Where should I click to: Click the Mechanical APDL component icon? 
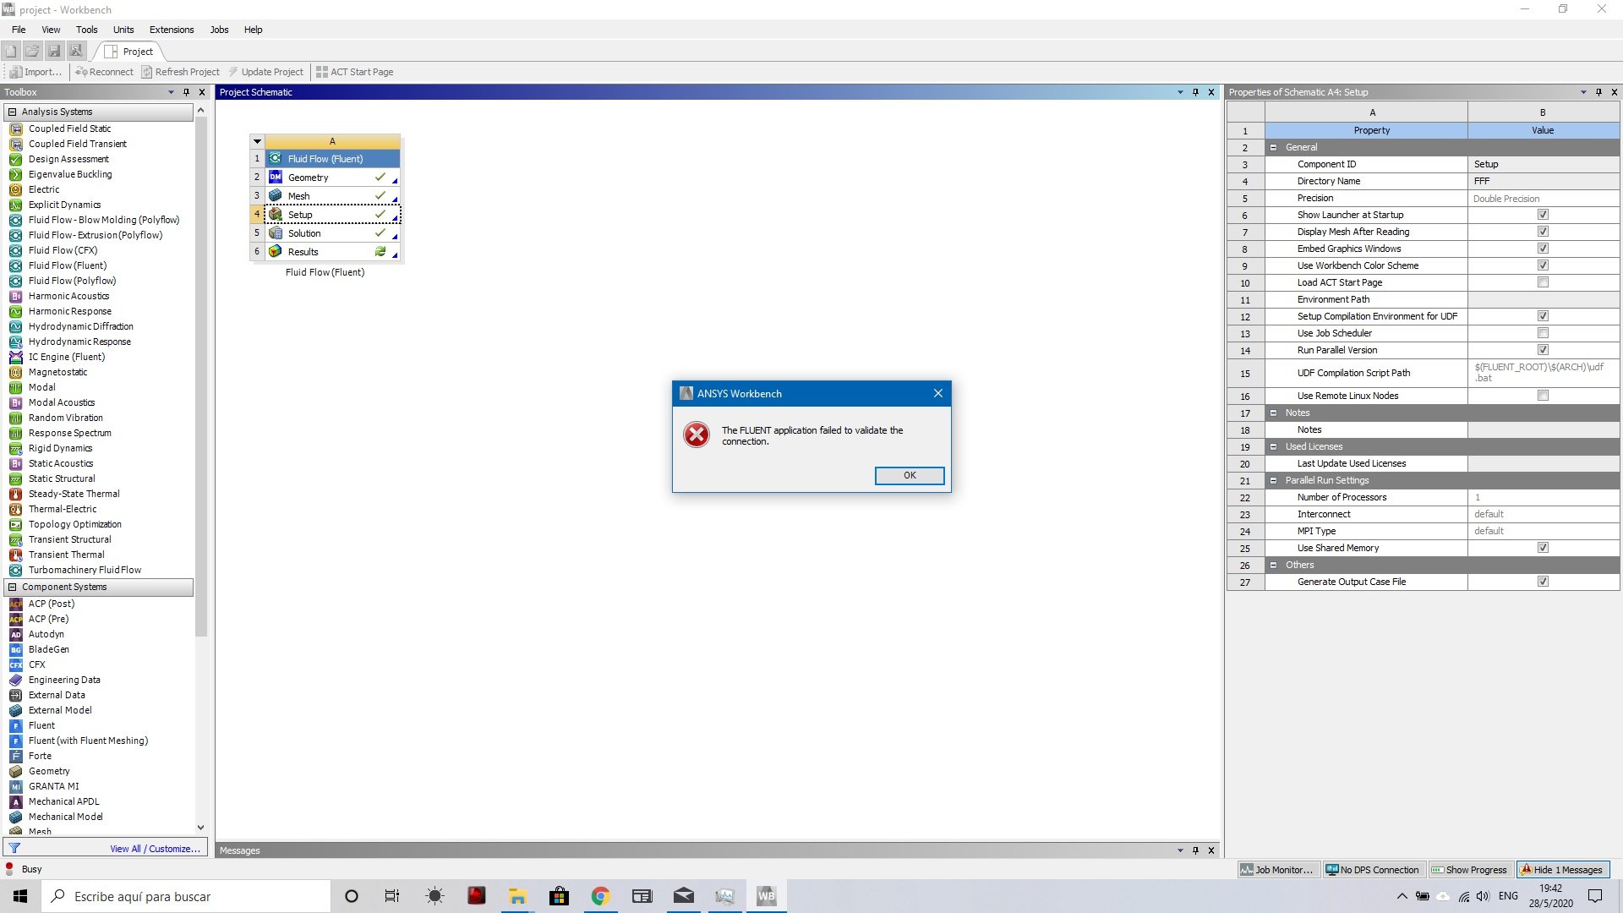point(15,801)
